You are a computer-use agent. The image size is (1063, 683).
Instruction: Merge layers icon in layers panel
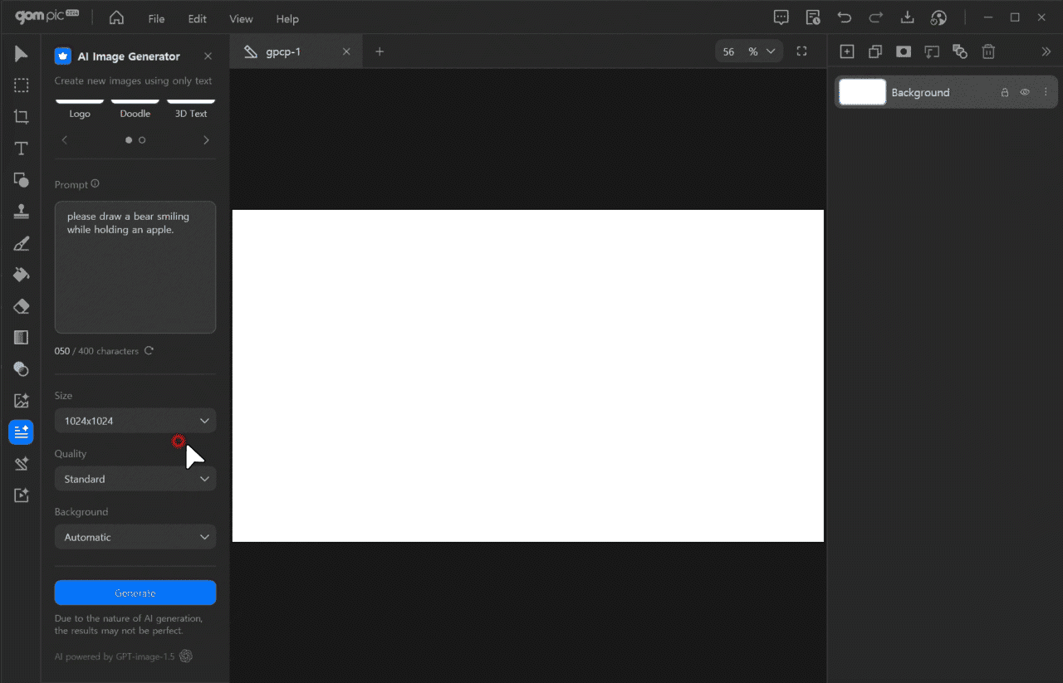pos(960,51)
